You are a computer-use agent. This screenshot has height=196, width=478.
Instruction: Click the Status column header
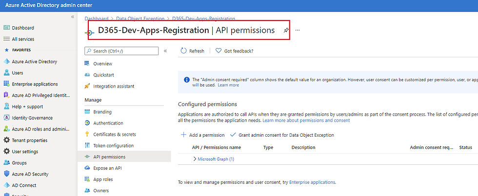465,147
